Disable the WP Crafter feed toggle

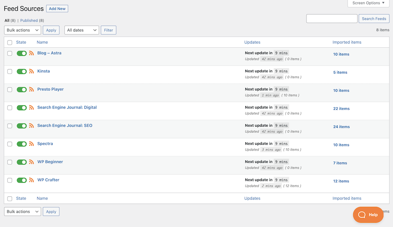pos(22,180)
